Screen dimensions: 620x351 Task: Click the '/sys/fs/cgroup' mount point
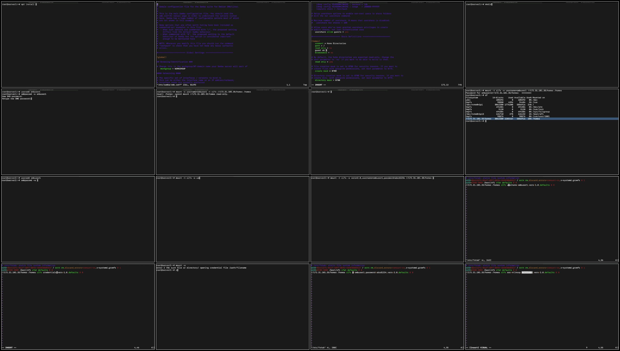click(541, 112)
